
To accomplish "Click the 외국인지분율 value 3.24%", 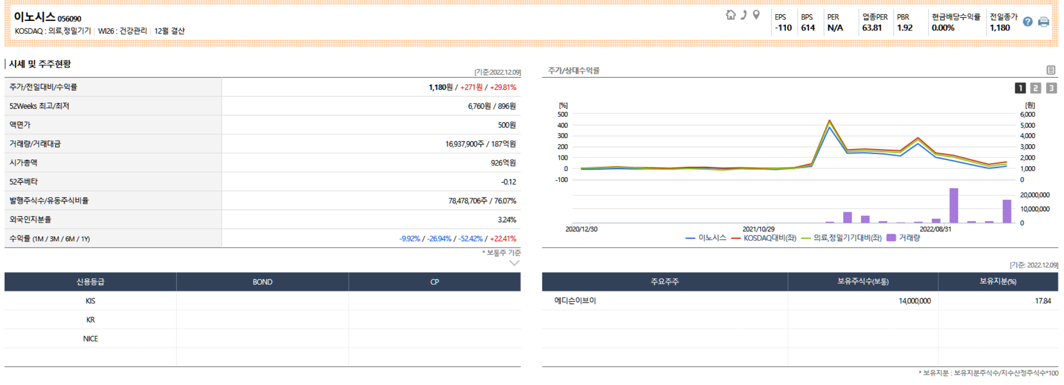I will tap(507, 220).
